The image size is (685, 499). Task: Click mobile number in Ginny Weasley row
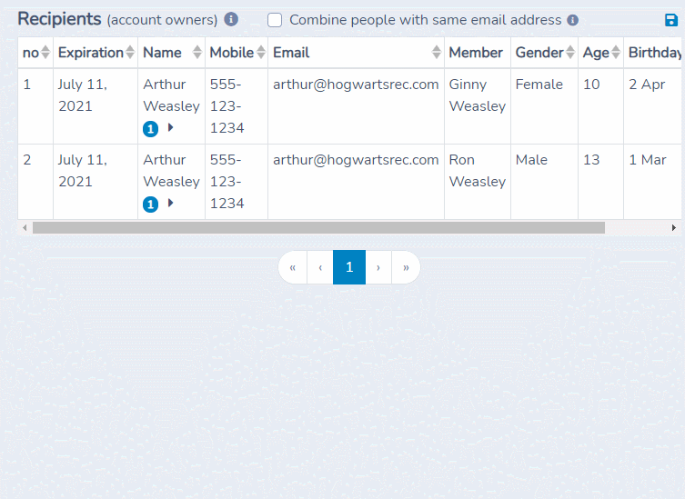click(x=227, y=106)
